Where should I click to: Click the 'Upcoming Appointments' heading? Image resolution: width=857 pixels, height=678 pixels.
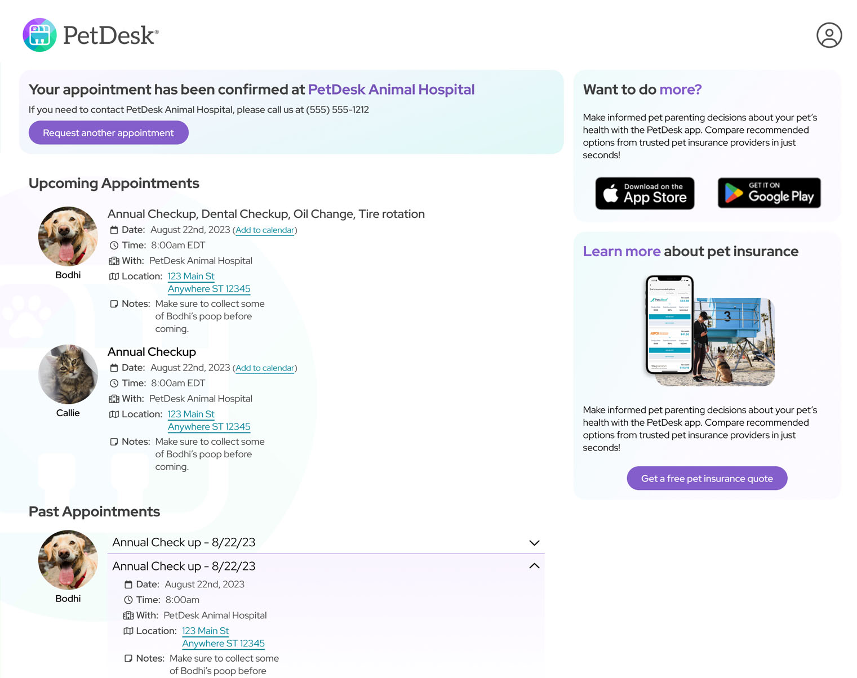pos(114,184)
